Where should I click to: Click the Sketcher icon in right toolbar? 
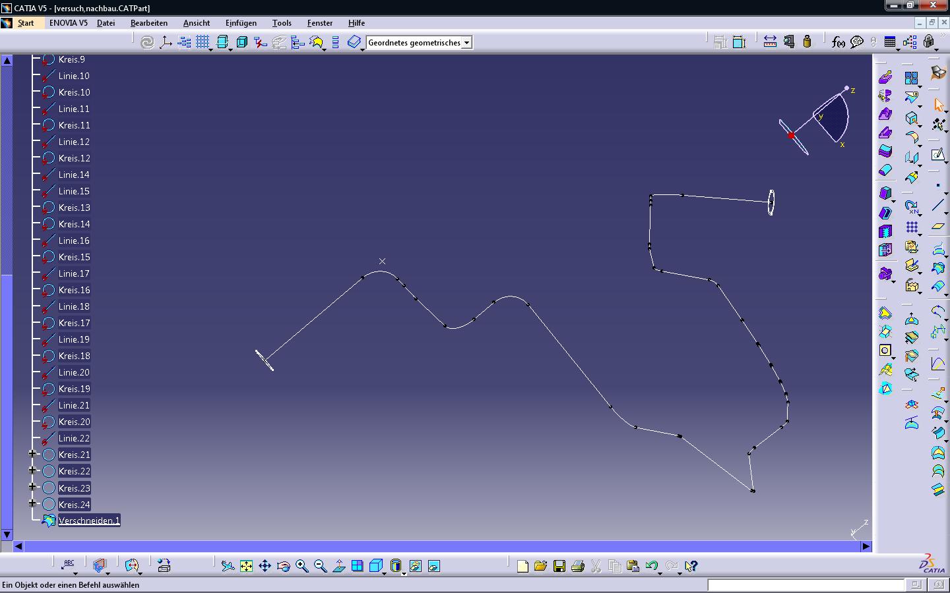click(x=938, y=155)
